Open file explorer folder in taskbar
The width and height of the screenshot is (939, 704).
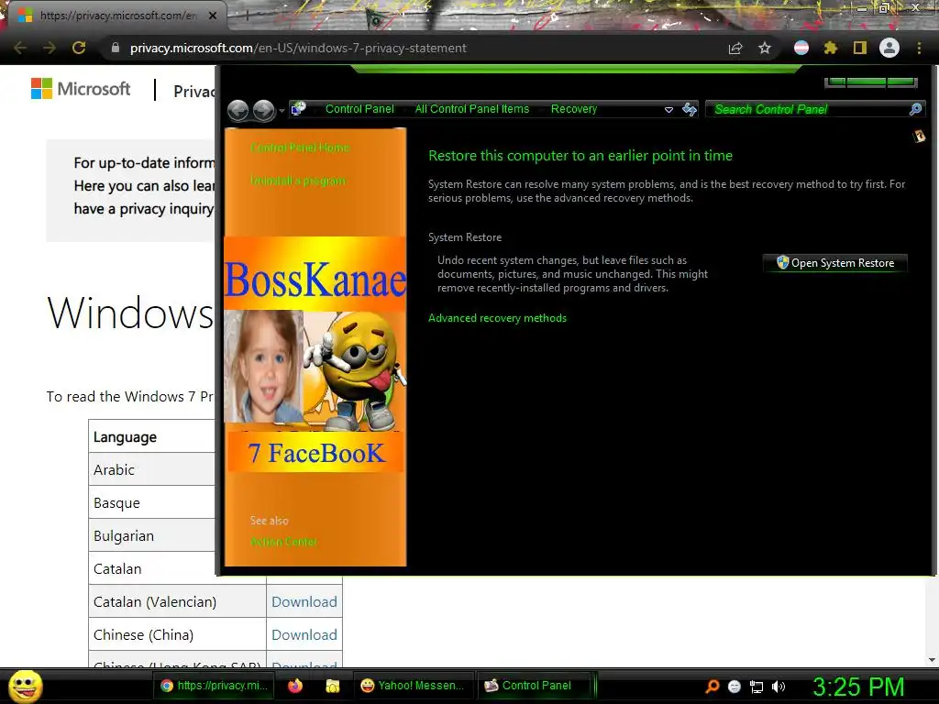point(332,686)
